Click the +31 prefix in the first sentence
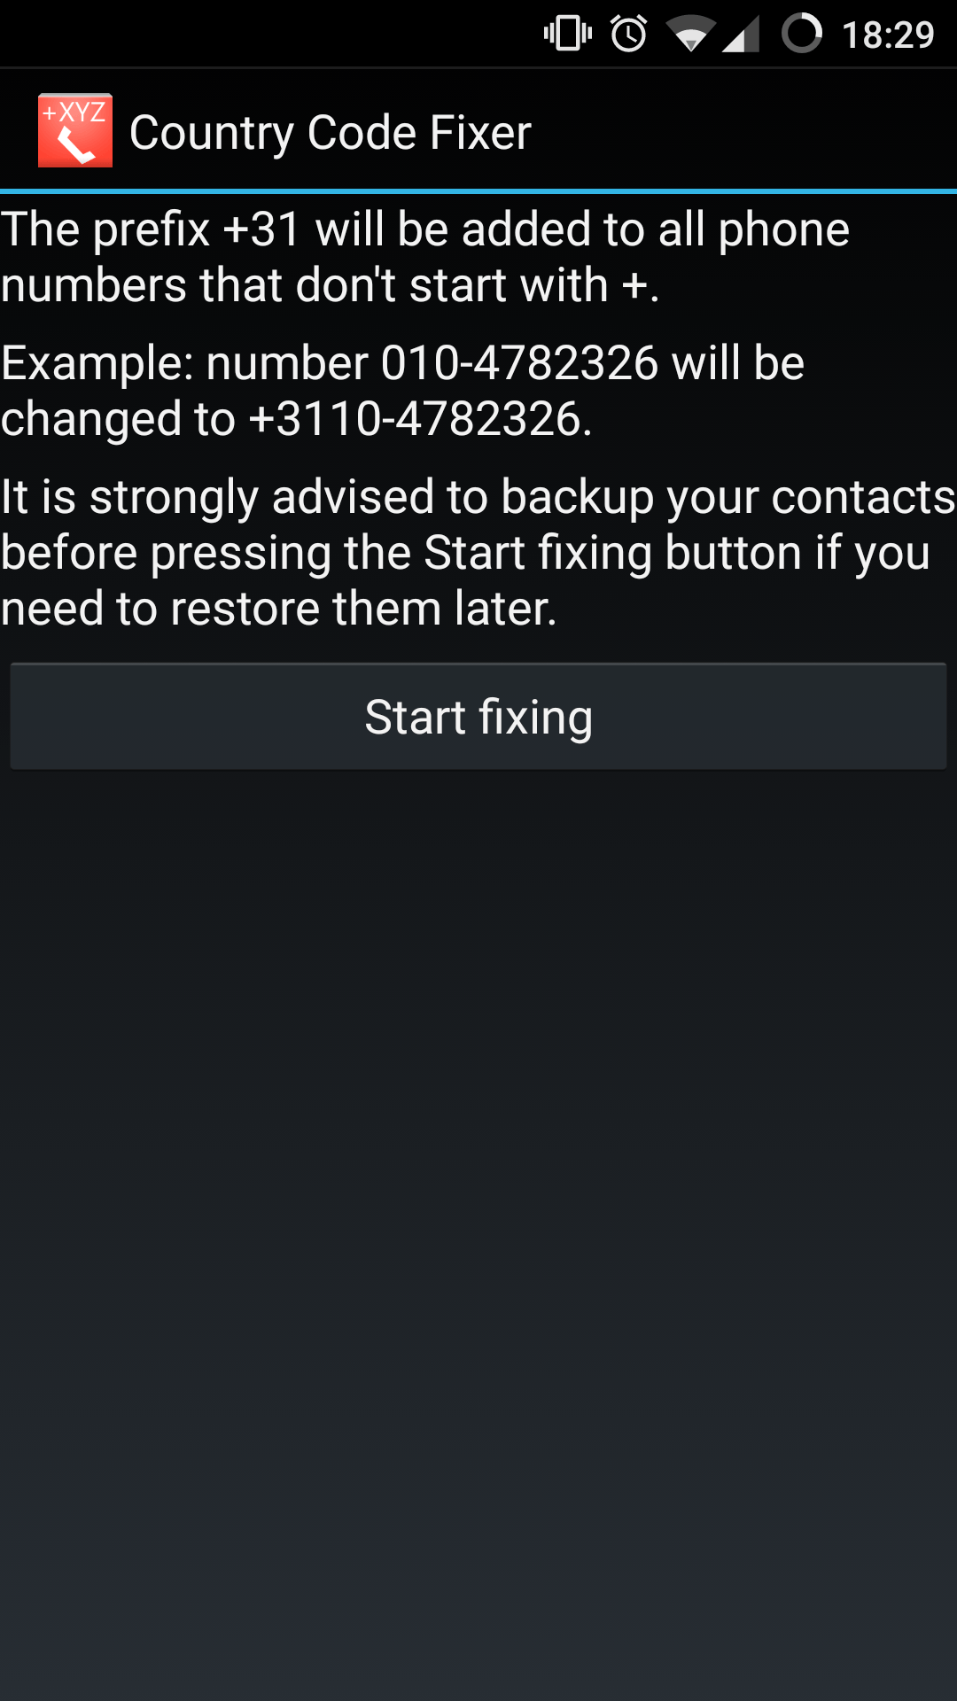This screenshot has width=957, height=1701. pyautogui.click(x=262, y=229)
